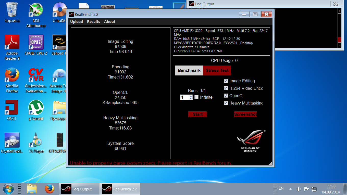347x195 pixels.
Task: Open the Upload menu in RealBench
Action: coord(77,22)
